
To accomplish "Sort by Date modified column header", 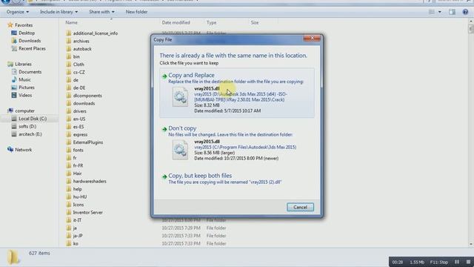I will click(176, 23).
